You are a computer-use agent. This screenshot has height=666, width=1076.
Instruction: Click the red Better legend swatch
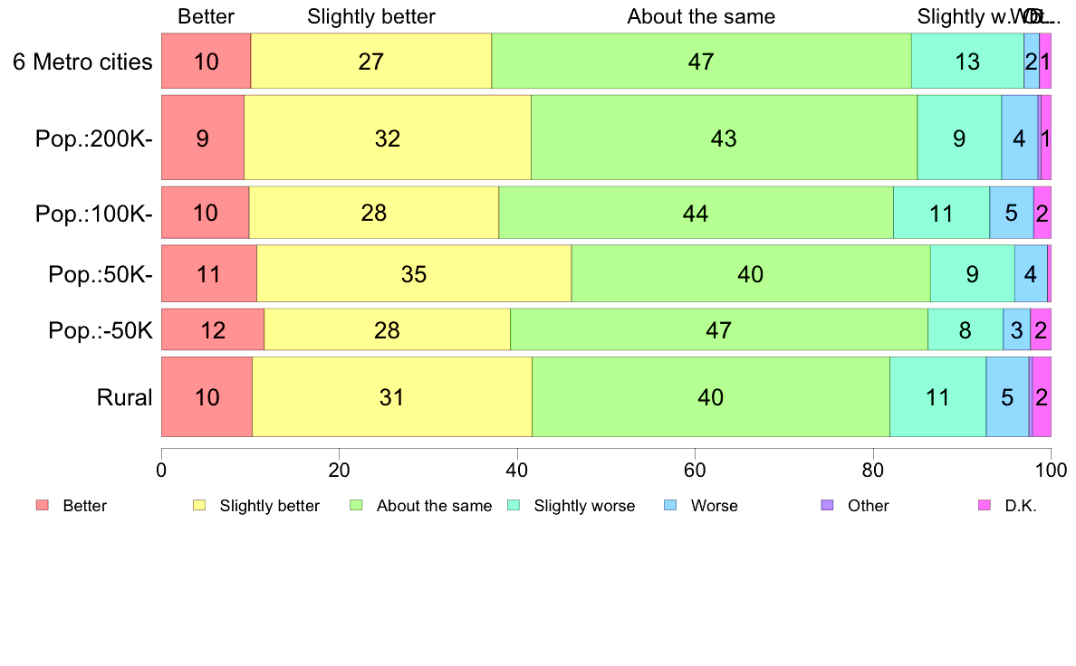pyautogui.click(x=43, y=506)
